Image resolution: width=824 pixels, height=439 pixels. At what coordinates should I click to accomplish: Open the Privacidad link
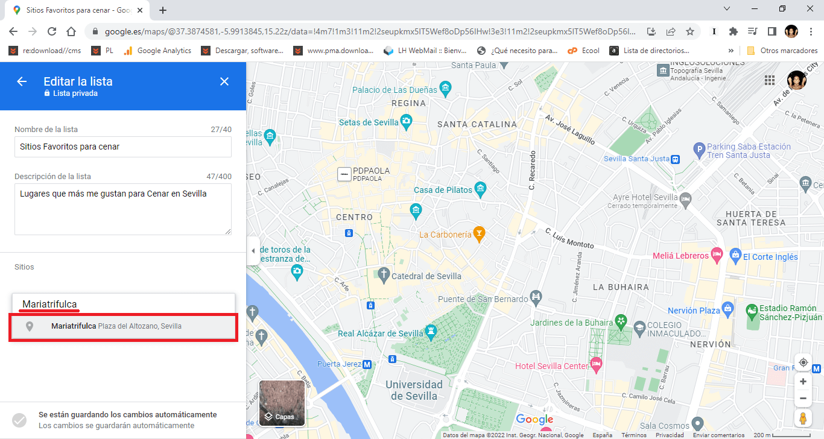[670, 435]
